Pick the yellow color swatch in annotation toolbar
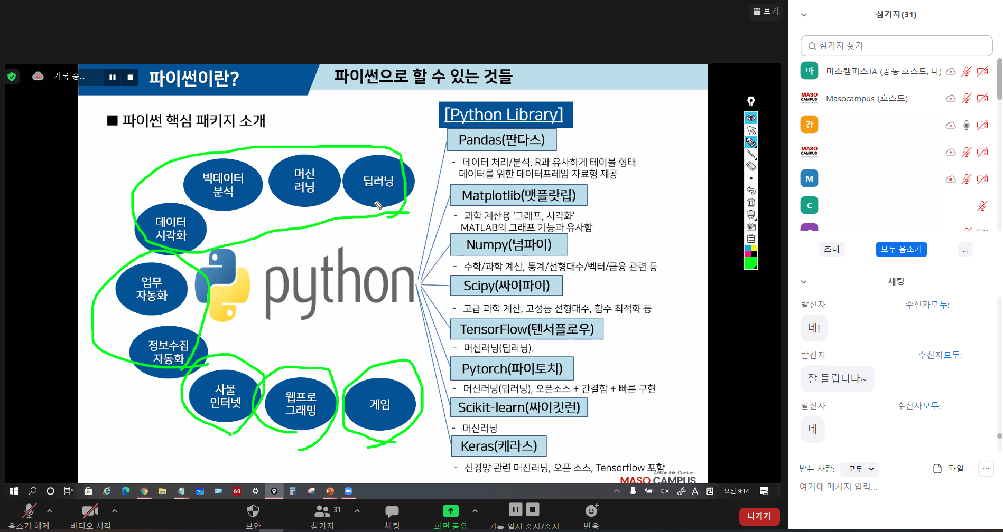Viewport: 1003px width, 532px height. [x=754, y=248]
